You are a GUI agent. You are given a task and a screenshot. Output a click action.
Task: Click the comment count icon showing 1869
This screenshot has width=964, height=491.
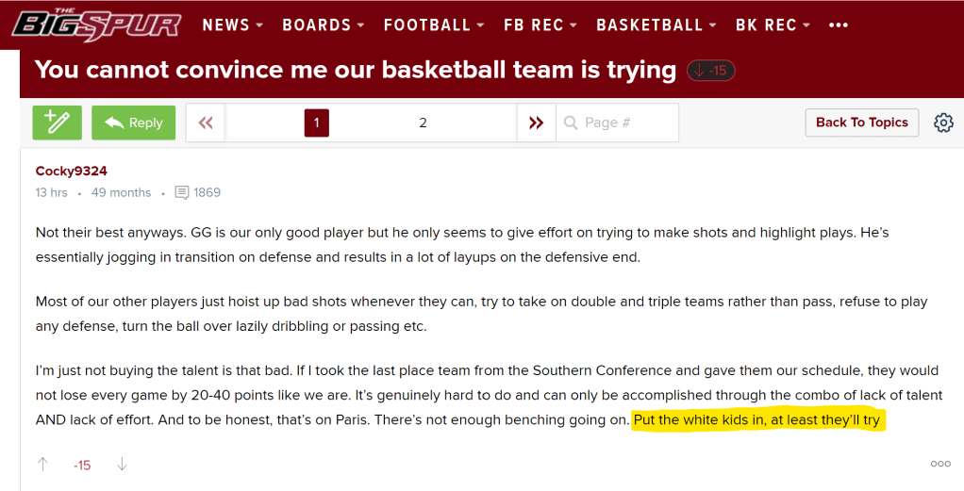click(x=182, y=192)
